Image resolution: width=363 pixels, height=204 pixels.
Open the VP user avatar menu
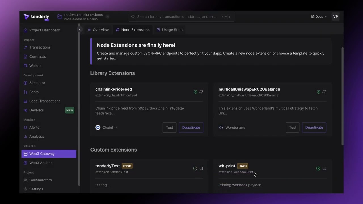click(335, 17)
